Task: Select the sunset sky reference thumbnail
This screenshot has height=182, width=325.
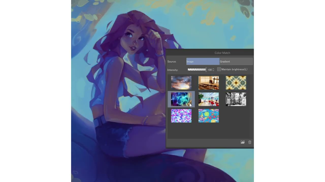Action: [x=181, y=83]
